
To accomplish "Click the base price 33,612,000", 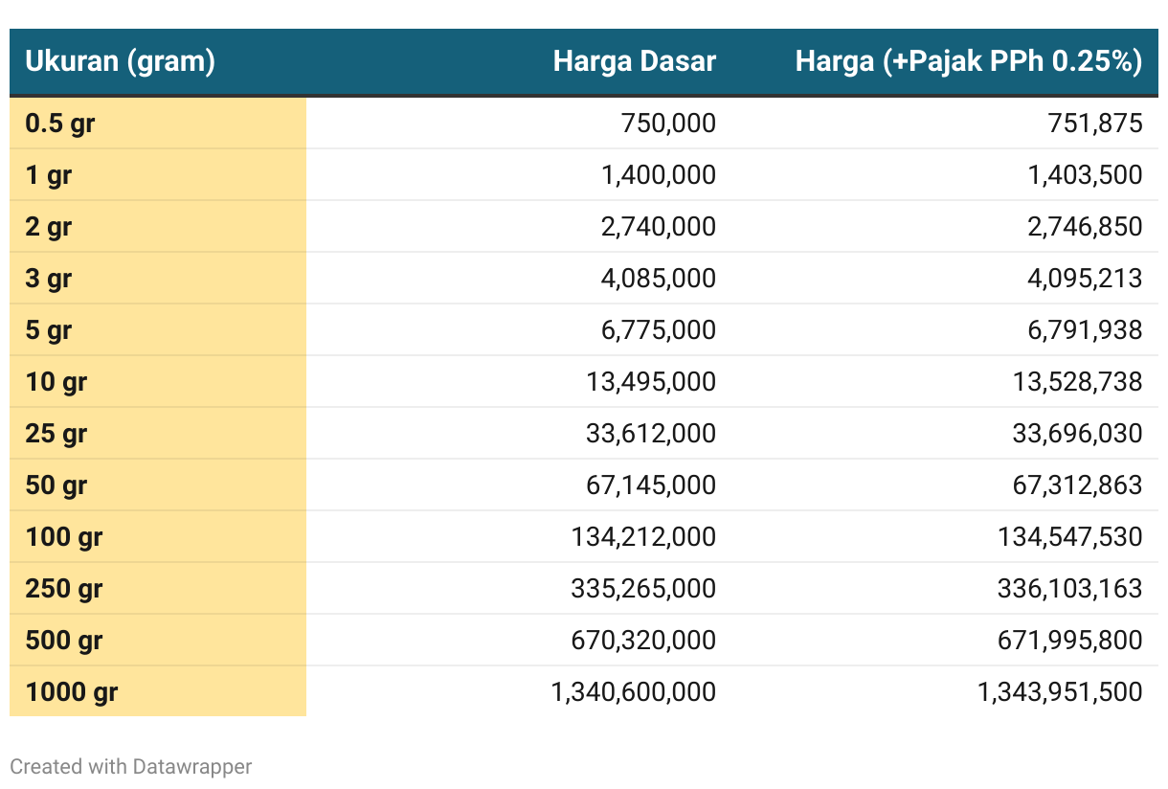I will click(650, 434).
